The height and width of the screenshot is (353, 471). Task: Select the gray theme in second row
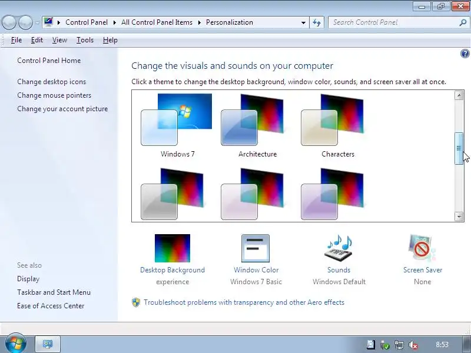pos(173,194)
